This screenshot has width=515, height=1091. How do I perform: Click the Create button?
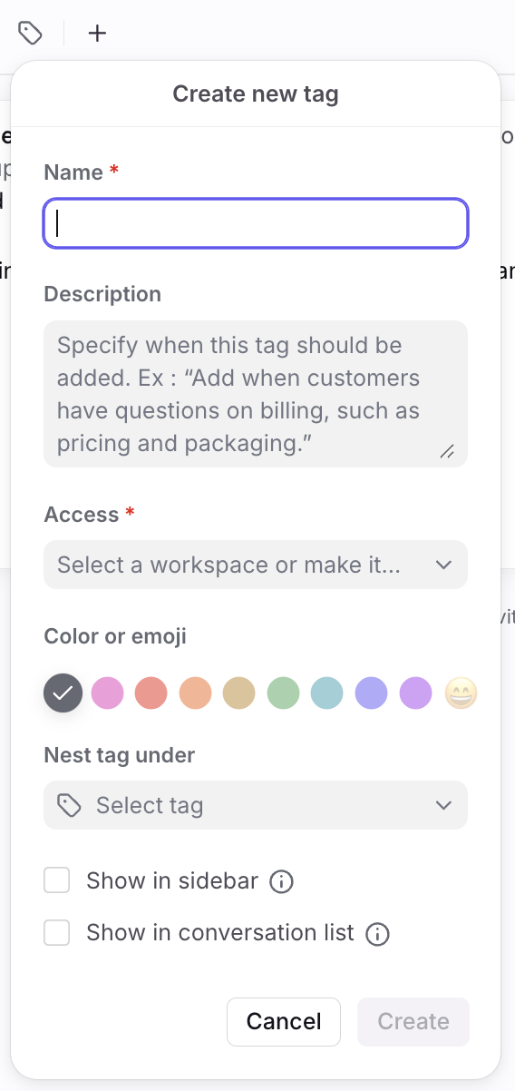tap(413, 1022)
